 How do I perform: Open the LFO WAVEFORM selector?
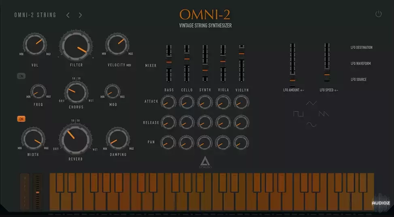tap(360, 63)
